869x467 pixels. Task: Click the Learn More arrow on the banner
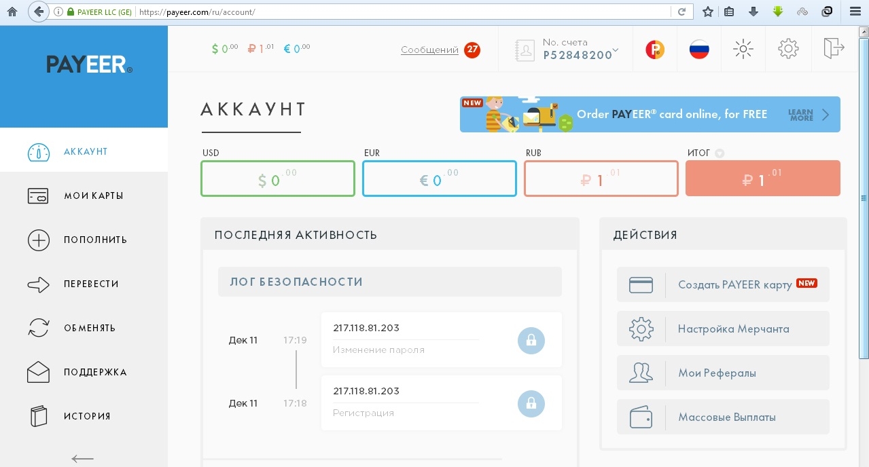pos(826,115)
